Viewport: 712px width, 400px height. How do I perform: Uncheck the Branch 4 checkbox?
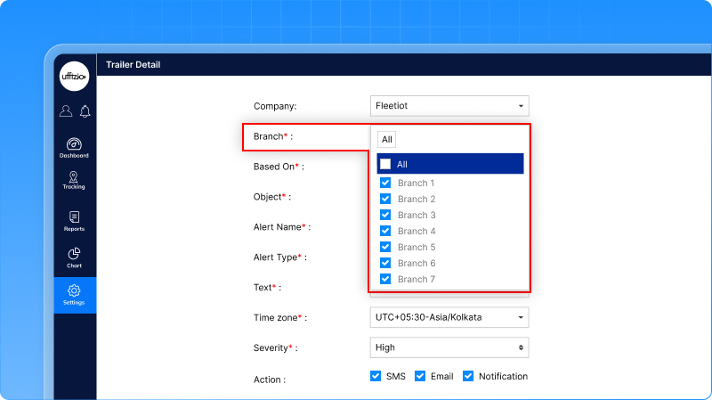(385, 231)
